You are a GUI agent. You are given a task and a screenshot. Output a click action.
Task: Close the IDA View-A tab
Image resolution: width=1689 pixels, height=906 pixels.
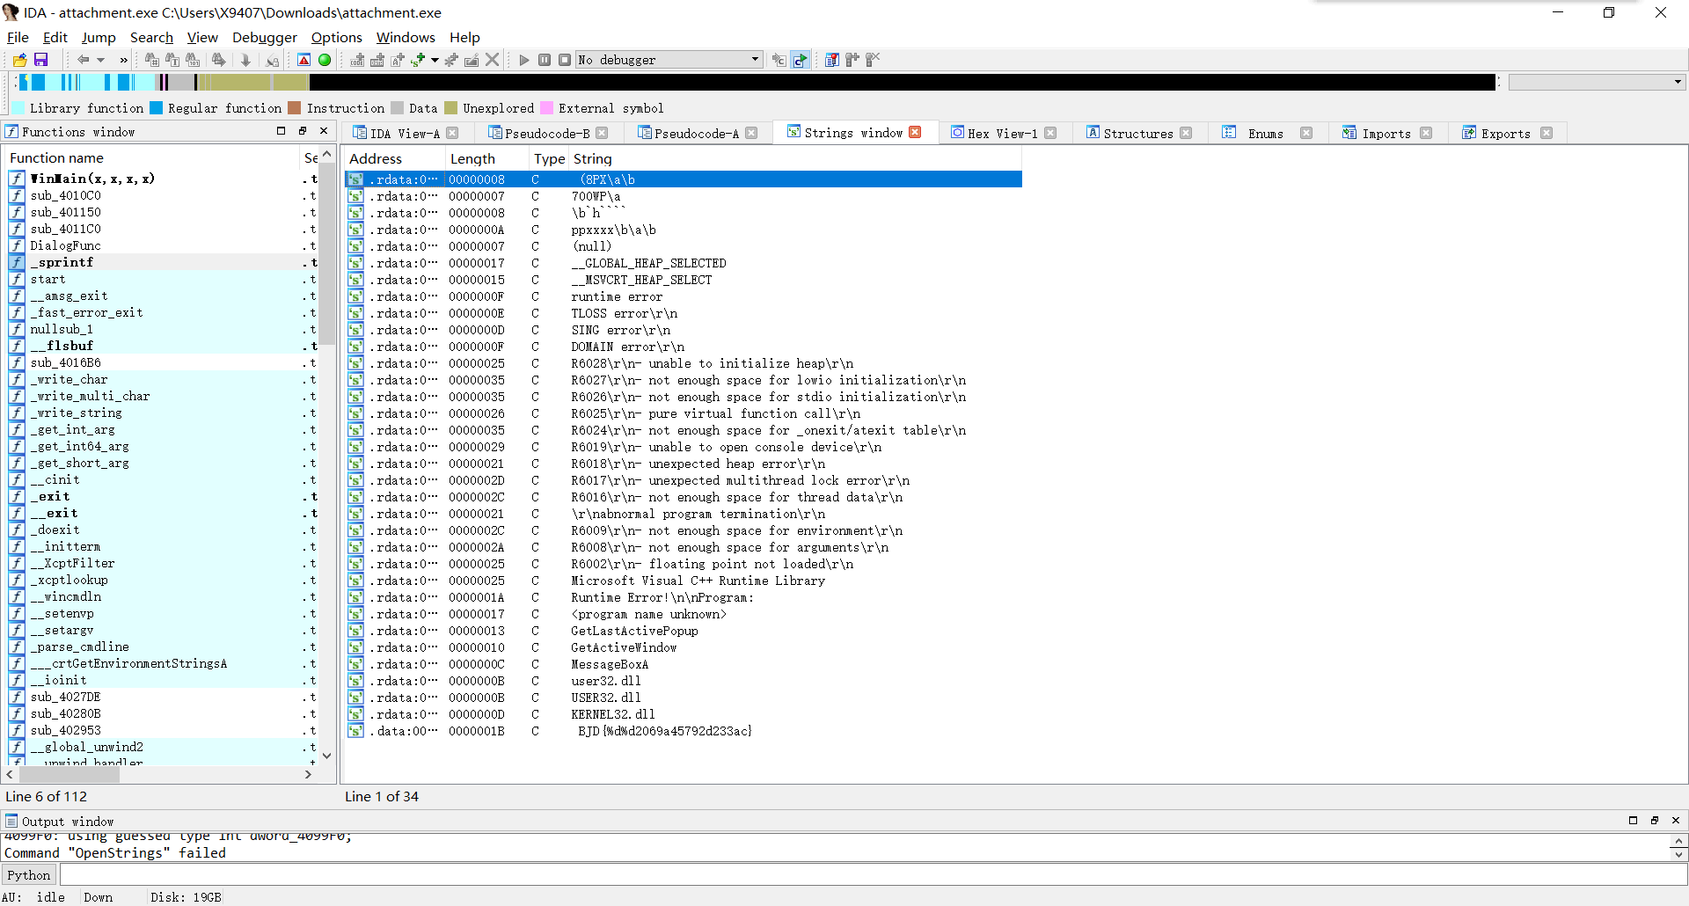452,133
